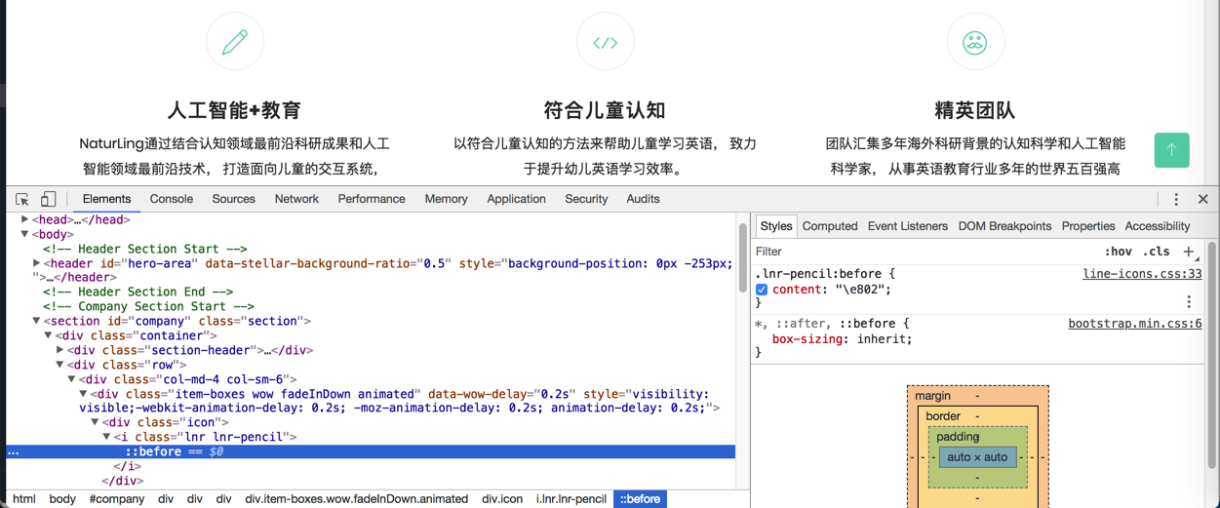Toggle the .cls class editor

pos(1157,252)
